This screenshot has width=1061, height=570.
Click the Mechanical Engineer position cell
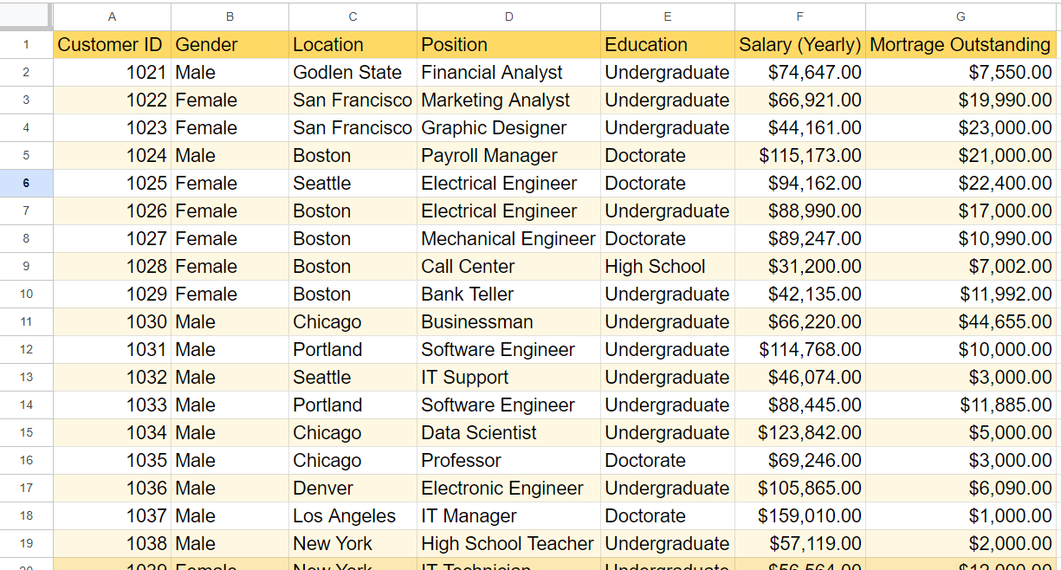pyautogui.click(x=508, y=239)
